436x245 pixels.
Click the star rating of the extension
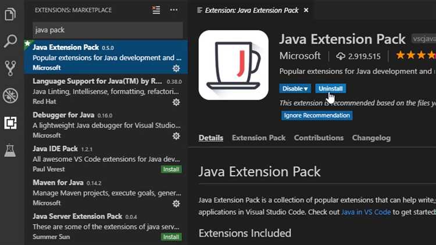[x=416, y=55]
